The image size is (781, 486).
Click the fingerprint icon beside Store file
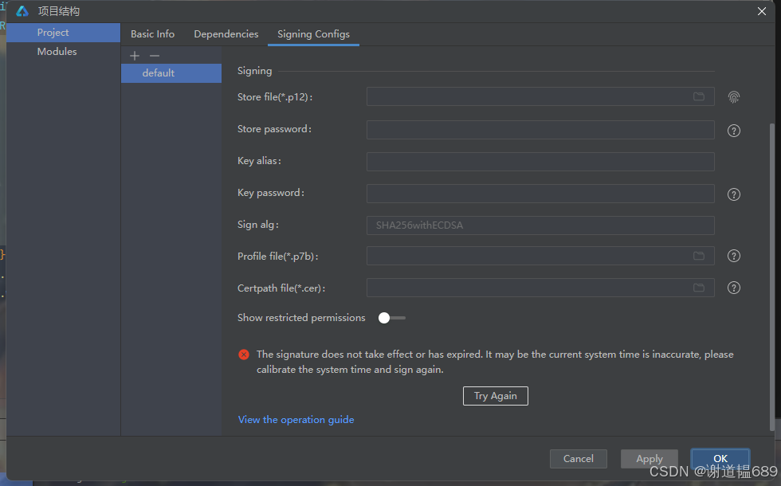click(x=733, y=97)
